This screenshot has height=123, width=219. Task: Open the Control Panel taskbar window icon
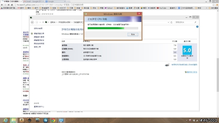(61, 120)
